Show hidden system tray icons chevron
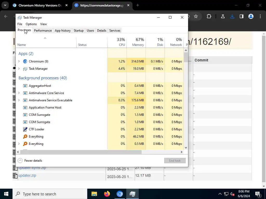Image resolution: width=266 pixels, height=199 pixels. [220, 194]
